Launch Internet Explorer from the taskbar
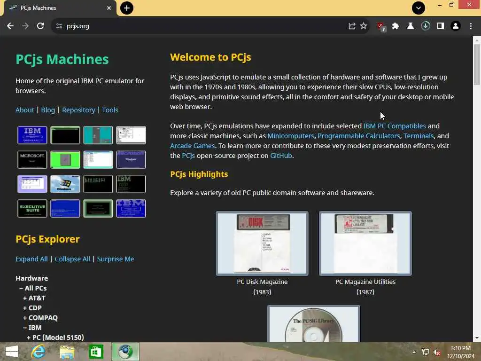Viewport: 481px width, 361px height. tap(39, 352)
